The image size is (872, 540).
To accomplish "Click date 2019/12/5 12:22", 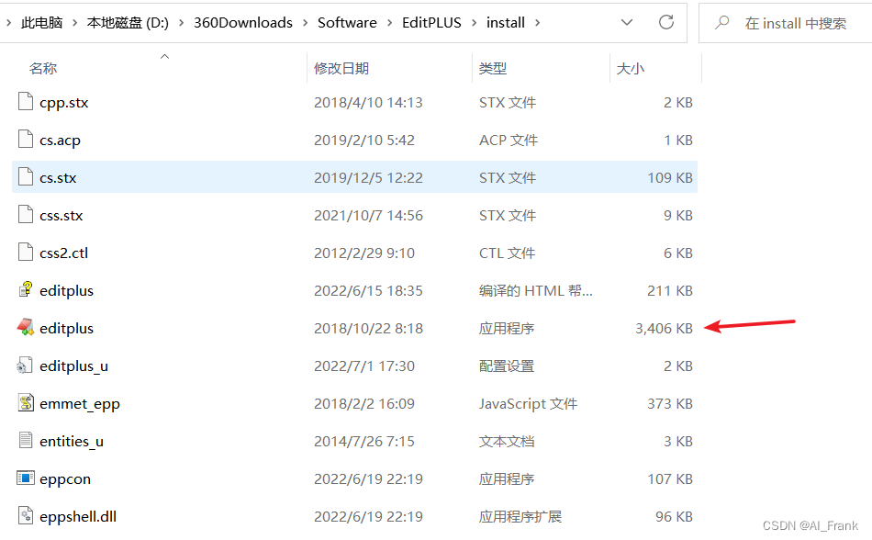I will [368, 177].
